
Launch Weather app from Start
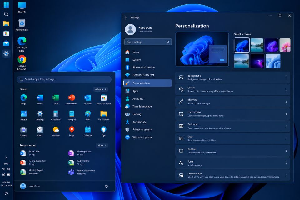pyautogui.click(x=56, y=131)
